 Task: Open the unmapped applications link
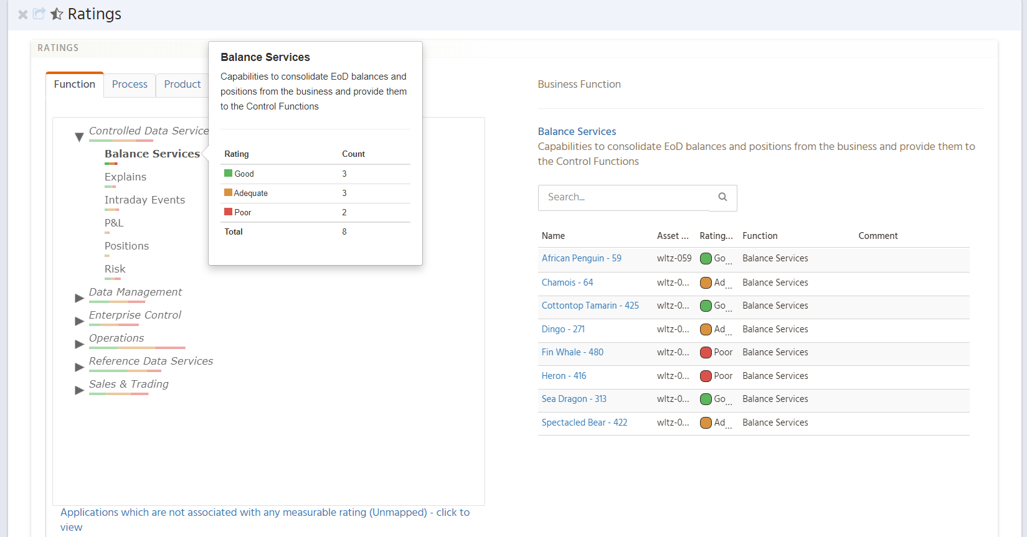[265, 513]
